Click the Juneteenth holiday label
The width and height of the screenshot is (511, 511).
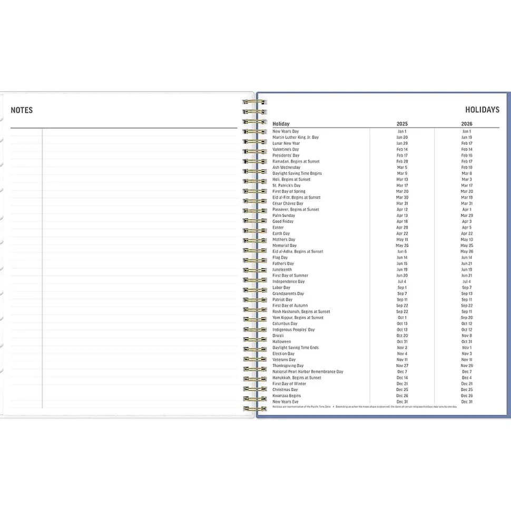pyautogui.click(x=282, y=269)
